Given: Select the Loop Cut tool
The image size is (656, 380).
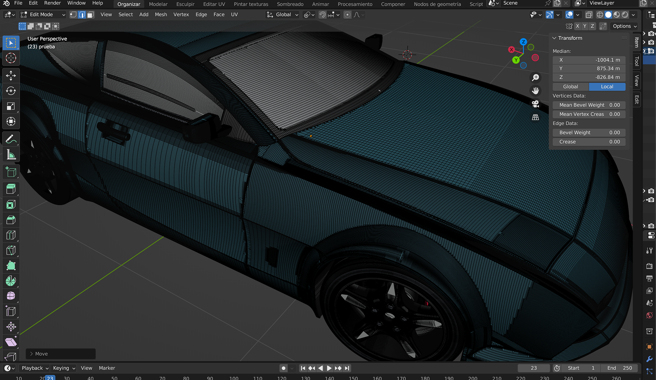Looking at the screenshot, I should click(11, 235).
